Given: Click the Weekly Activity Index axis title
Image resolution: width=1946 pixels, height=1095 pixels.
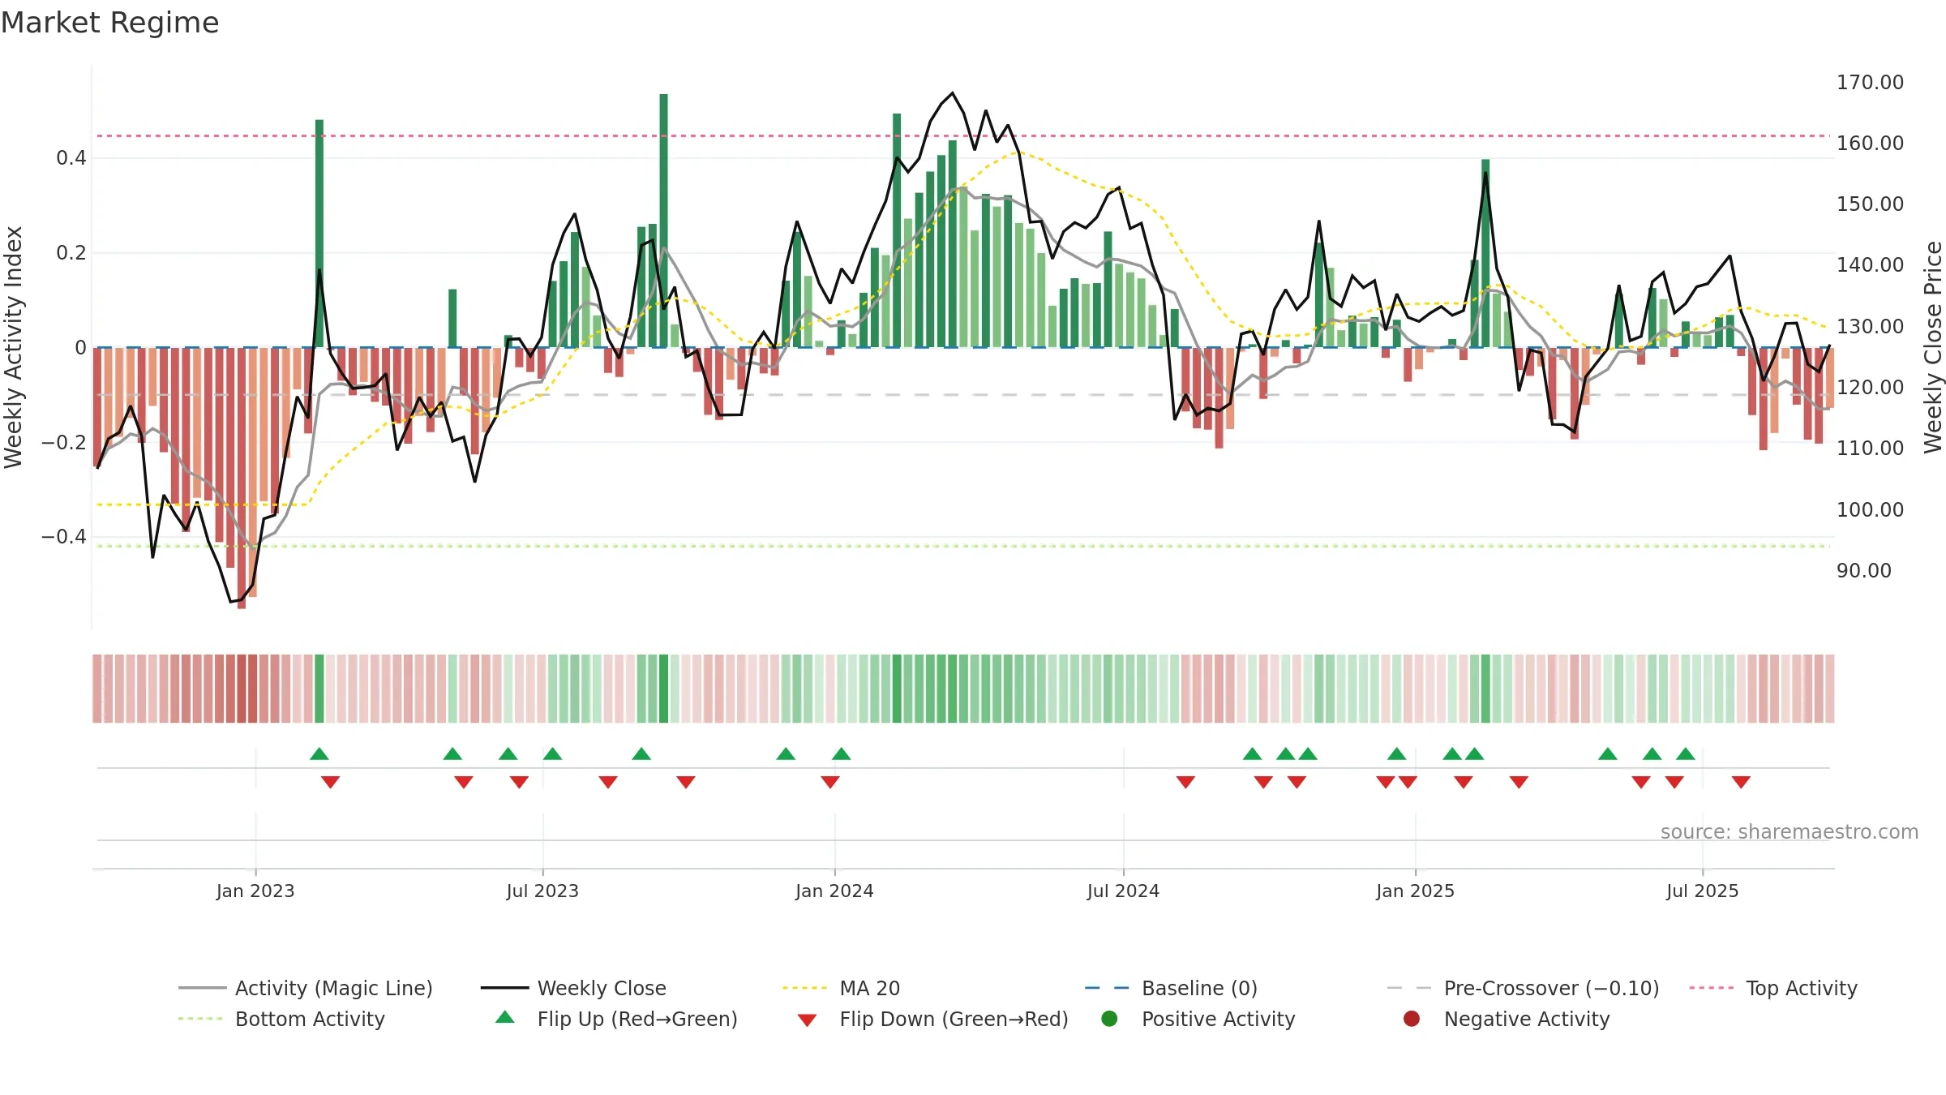Looking at the screenshot, I should coord(13,347).
